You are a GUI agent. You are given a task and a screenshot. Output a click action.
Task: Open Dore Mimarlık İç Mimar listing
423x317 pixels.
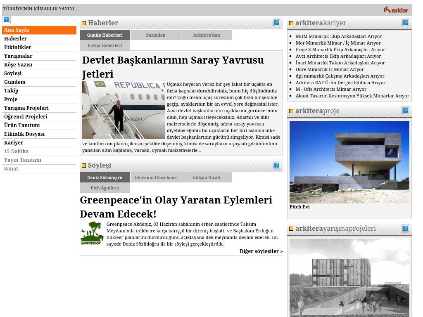(330, 69)
